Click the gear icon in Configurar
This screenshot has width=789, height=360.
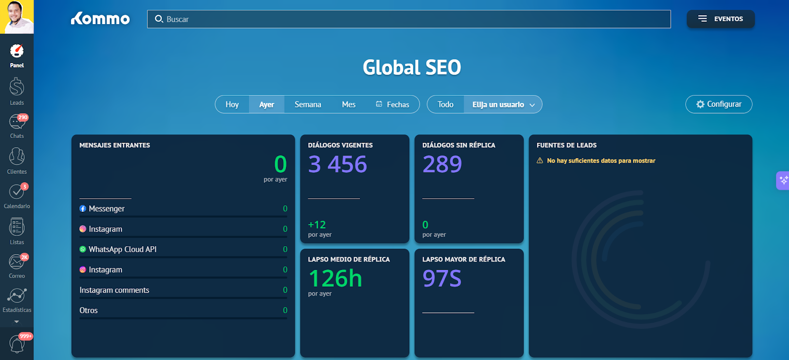pos(700,104)
